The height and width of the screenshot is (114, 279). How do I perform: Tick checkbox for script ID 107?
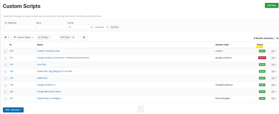click(x=5, y=99)
